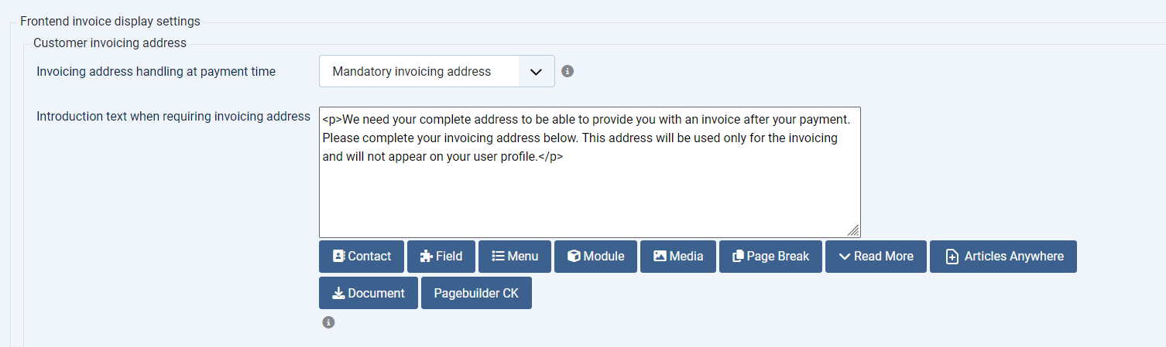Open the Mandatory invoicing address dropdown
Viewport: 1166px width, 347px height.
[437, 71]
